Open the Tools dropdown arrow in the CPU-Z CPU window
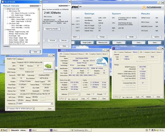This screenshot has width=165, height=132. tap(88, 99)
